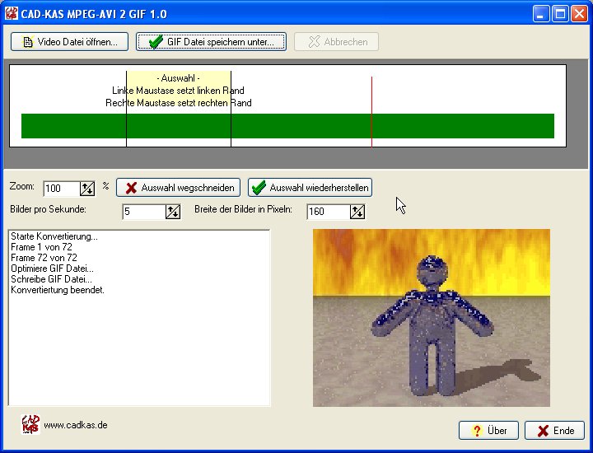
Task: Adjust the Breite der Bilder spinner
Action: click(357, 212)
